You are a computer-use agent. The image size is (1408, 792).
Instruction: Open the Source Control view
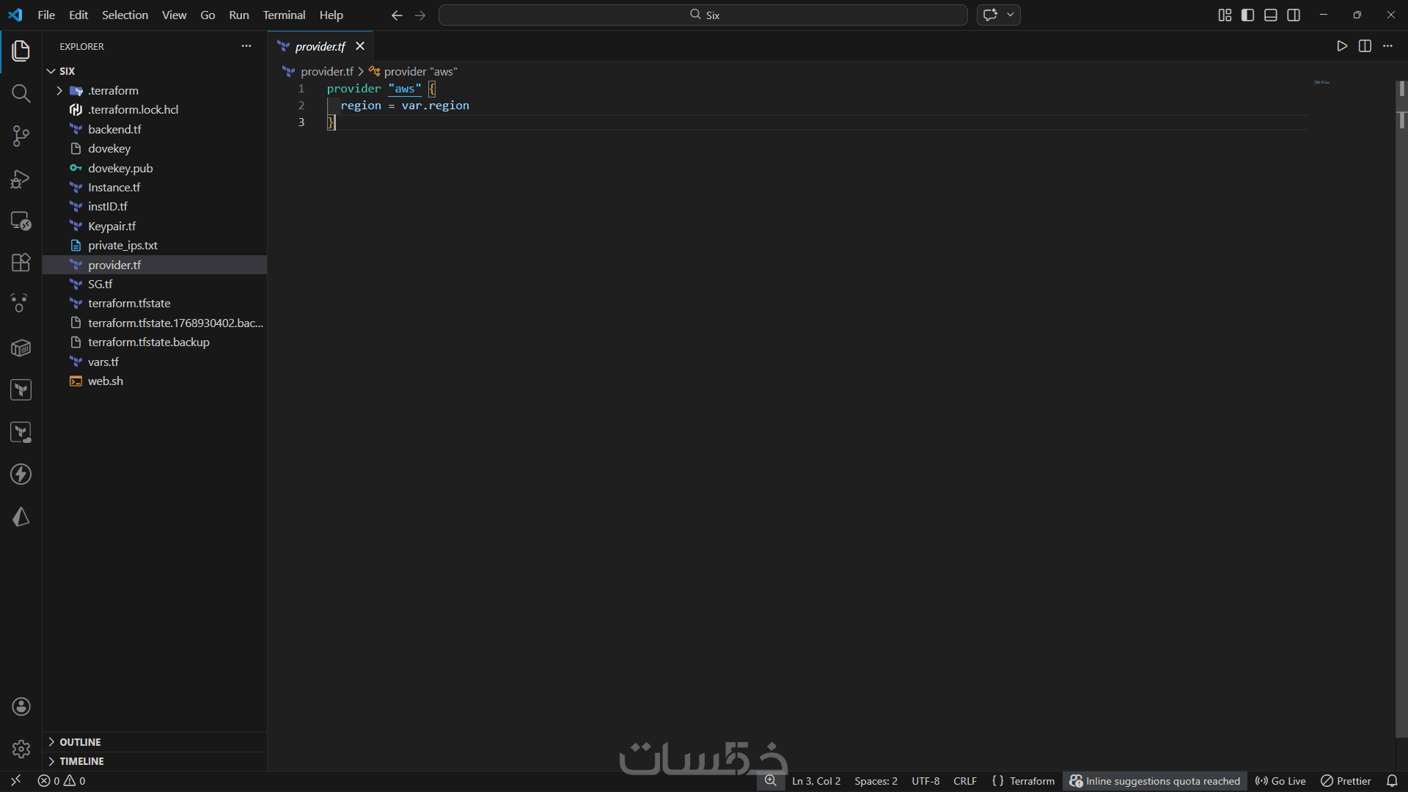[x=21, y=136]
